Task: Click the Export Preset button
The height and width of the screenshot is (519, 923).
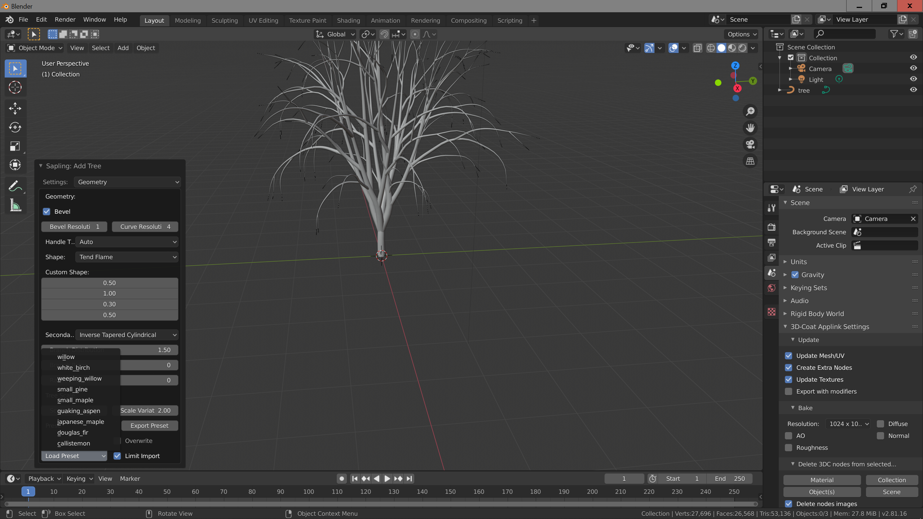Action: tap(149, 426)
